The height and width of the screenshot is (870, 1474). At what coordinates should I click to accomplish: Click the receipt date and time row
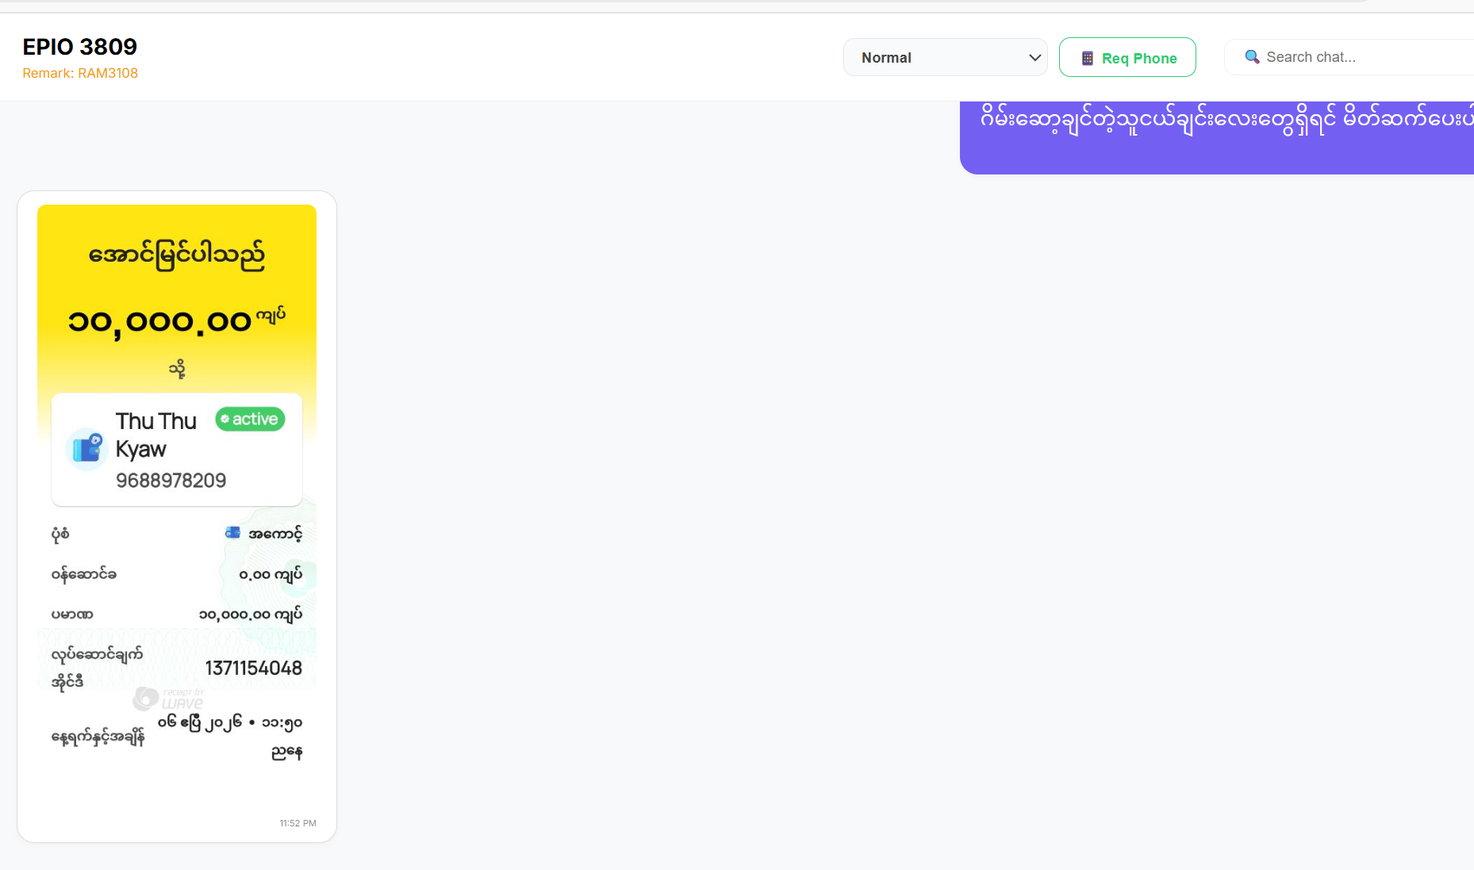click(177, 736)
